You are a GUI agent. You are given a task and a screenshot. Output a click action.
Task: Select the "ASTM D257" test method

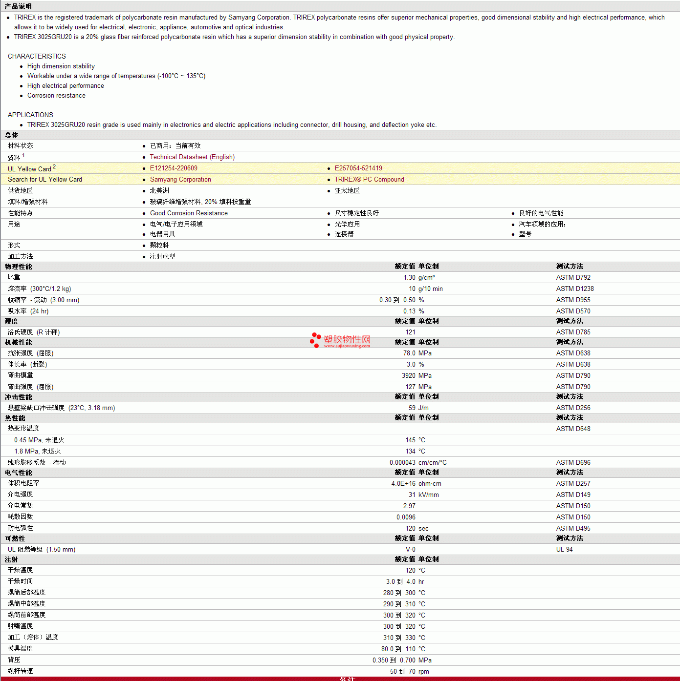pos(573,484)
